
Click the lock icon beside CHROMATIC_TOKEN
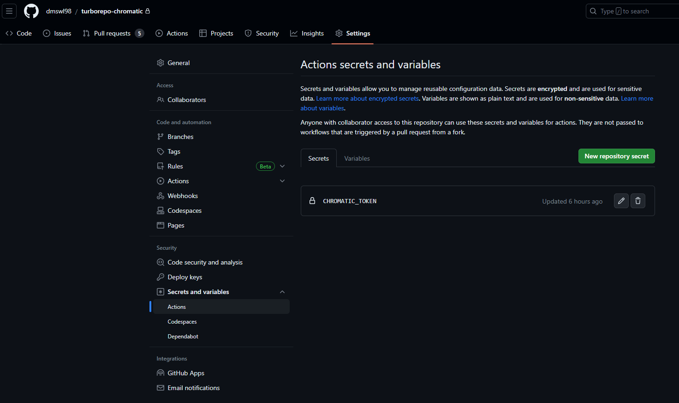click(312, 201)
